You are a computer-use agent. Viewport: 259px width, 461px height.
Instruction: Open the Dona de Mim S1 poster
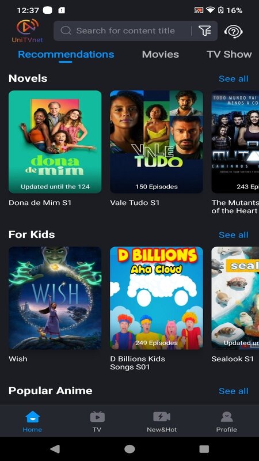click(x=55, y=142)
